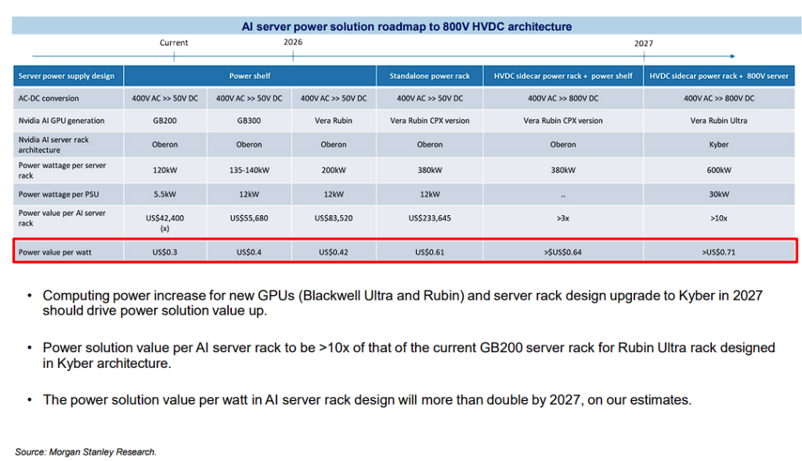Click the 'Server power supply design' header cell
802x461 pixels.
tap(67, 76)
